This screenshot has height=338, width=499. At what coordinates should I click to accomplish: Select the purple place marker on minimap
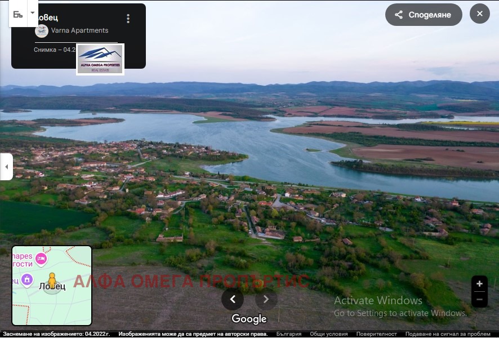pos(26,280)
